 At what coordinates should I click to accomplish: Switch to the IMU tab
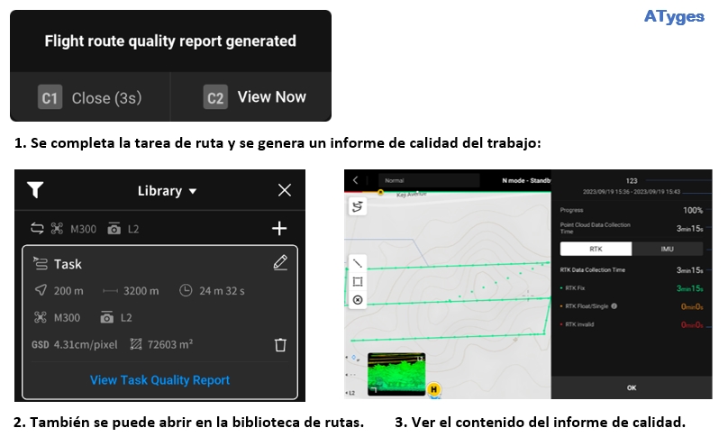pos(667,249)
